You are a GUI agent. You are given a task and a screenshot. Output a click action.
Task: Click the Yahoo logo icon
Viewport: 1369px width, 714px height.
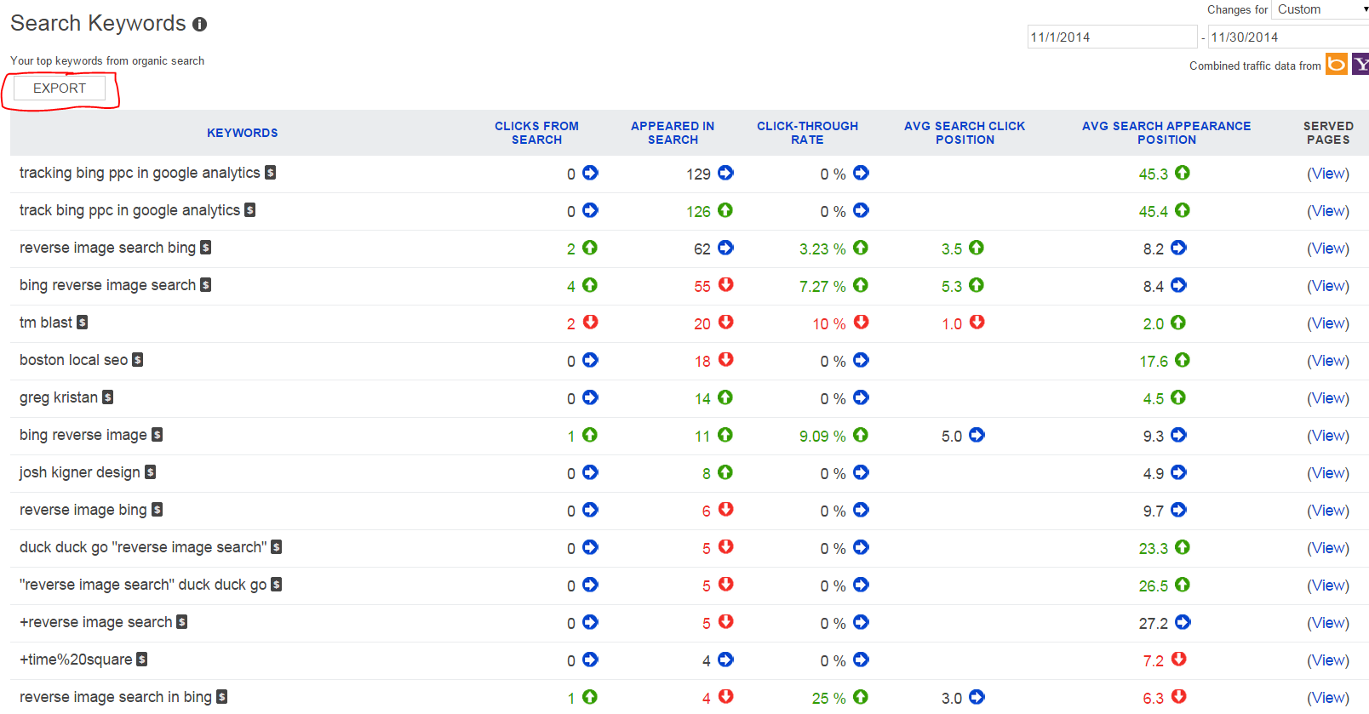point(1360,64)
